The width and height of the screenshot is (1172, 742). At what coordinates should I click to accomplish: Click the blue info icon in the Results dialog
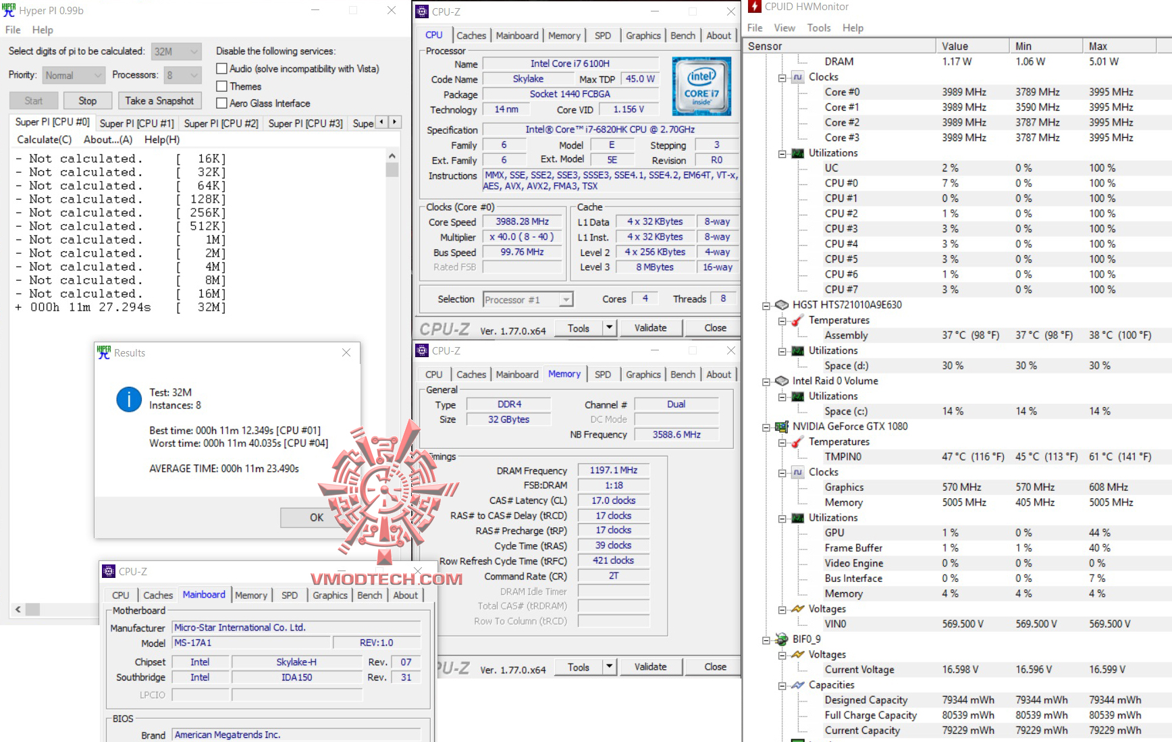point(128,400)
